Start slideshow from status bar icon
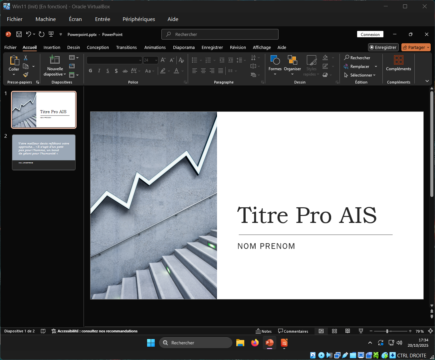This screenshot has width=435, height=360. click(361, 331)
